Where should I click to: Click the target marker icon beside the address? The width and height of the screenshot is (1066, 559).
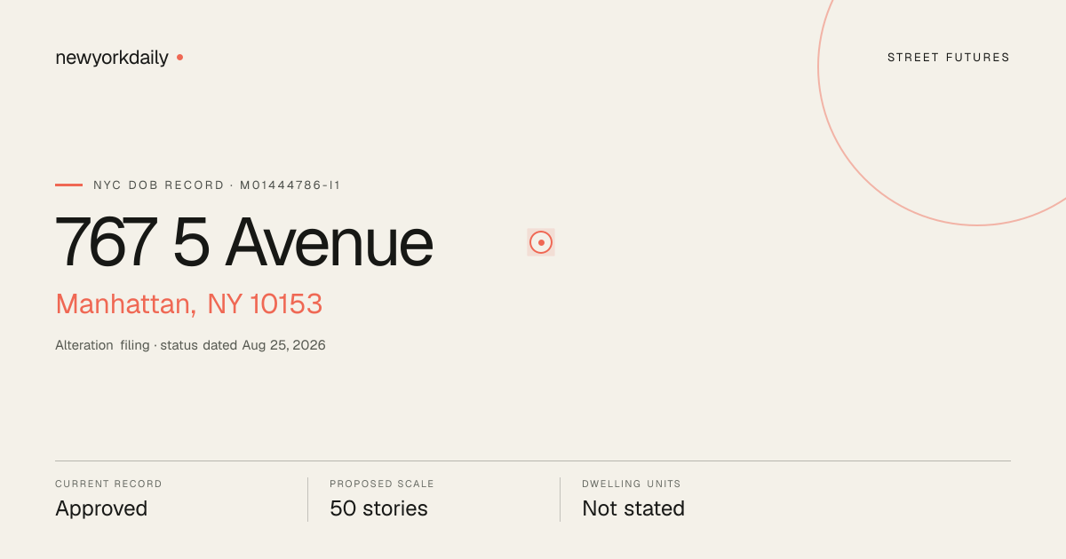(541, 242)
